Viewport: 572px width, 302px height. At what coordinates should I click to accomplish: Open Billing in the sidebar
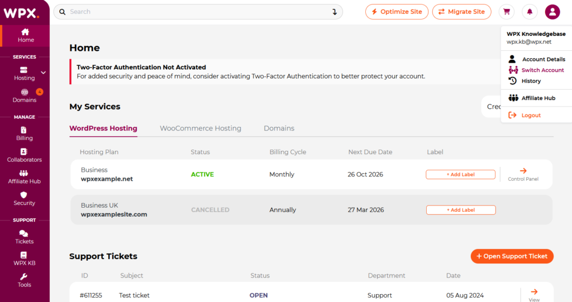[x=25, y=134]
